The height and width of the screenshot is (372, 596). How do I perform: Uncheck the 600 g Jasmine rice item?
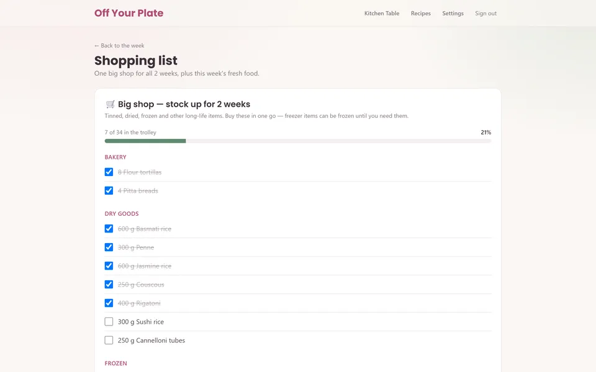point(109,266)
